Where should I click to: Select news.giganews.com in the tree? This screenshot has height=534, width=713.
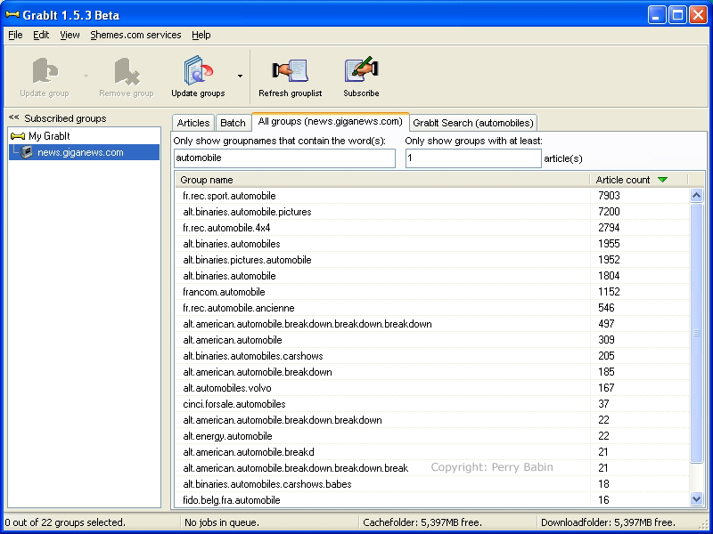[80, 152]
